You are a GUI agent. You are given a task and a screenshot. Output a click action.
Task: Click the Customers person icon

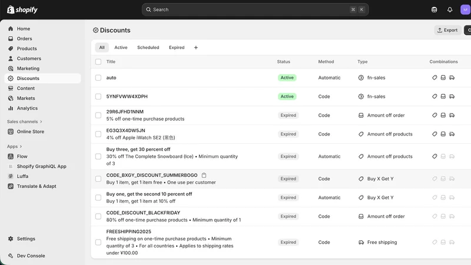pos(11,58)
